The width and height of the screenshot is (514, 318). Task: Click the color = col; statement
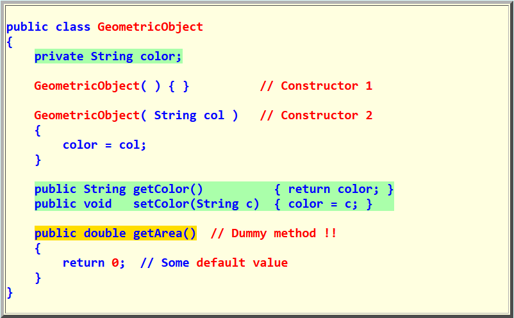pos(104,145)
